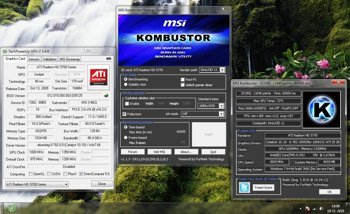Open the About... dialog
The width and height of the screenshot is (350, 214).
point(186,152)
